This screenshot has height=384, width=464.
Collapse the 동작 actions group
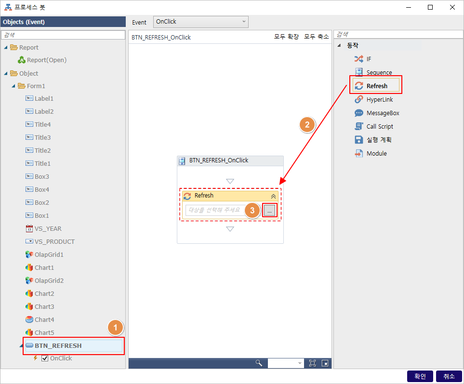click(x=339, y=45)
